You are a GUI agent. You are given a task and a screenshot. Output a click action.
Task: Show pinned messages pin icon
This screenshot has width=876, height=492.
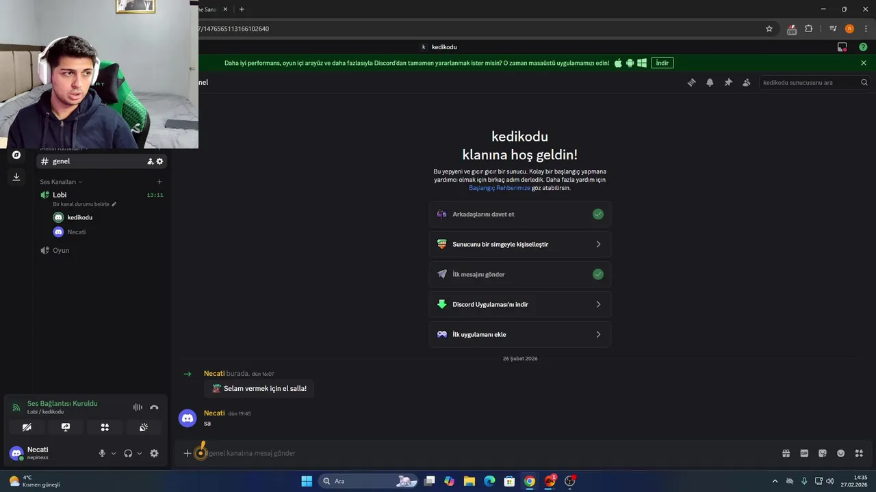[728, 82]
